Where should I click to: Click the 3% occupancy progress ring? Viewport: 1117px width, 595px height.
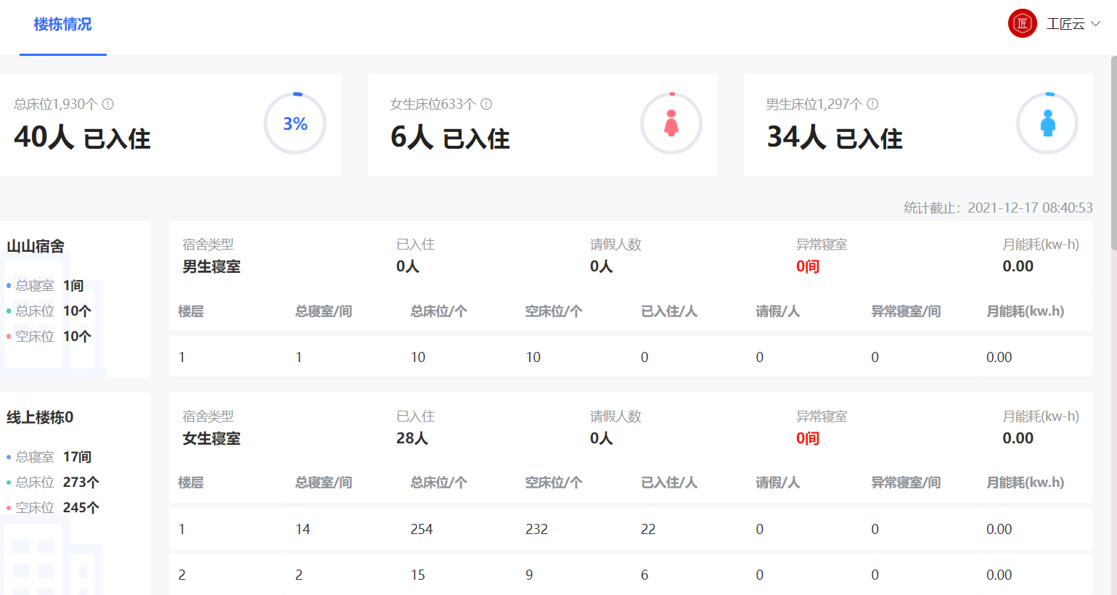[x=295, y=123]
